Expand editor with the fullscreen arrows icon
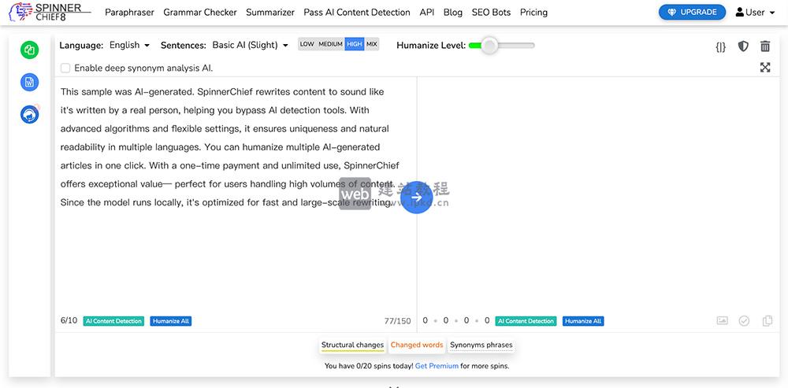 point(765,68)
